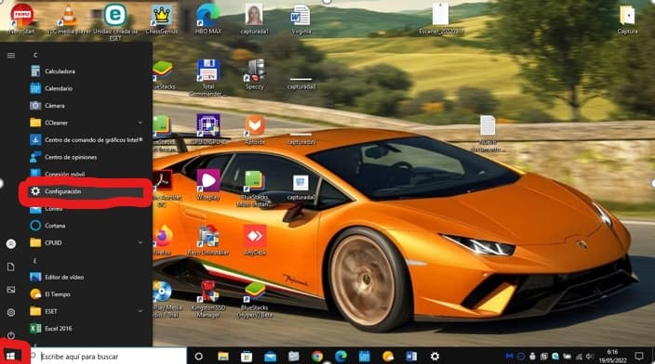655x364 pixels.
Task: Open Cortana from the app list
Action: pyautogui.click(x=86, y=226)
